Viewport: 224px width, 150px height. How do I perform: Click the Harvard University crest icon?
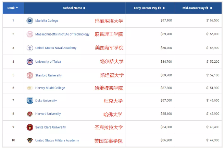tap(30, 114)
